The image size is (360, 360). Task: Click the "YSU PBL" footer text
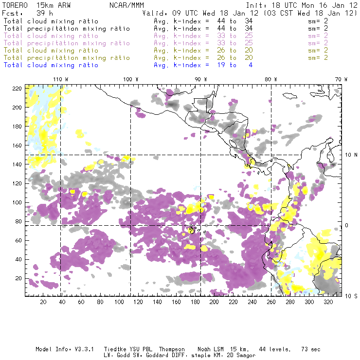click(141, 349)
